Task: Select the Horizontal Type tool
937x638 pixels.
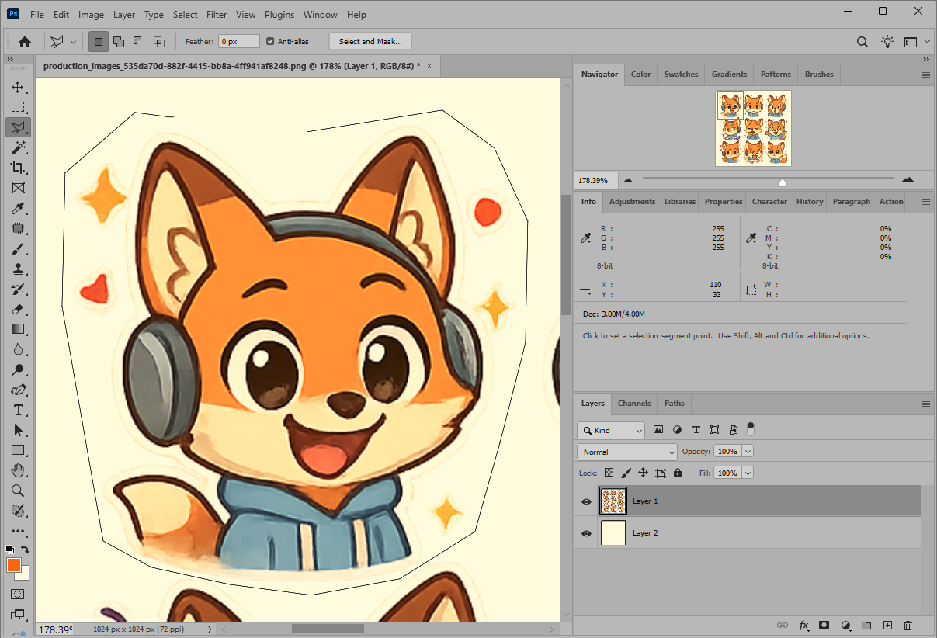Action: click(18, 410)
